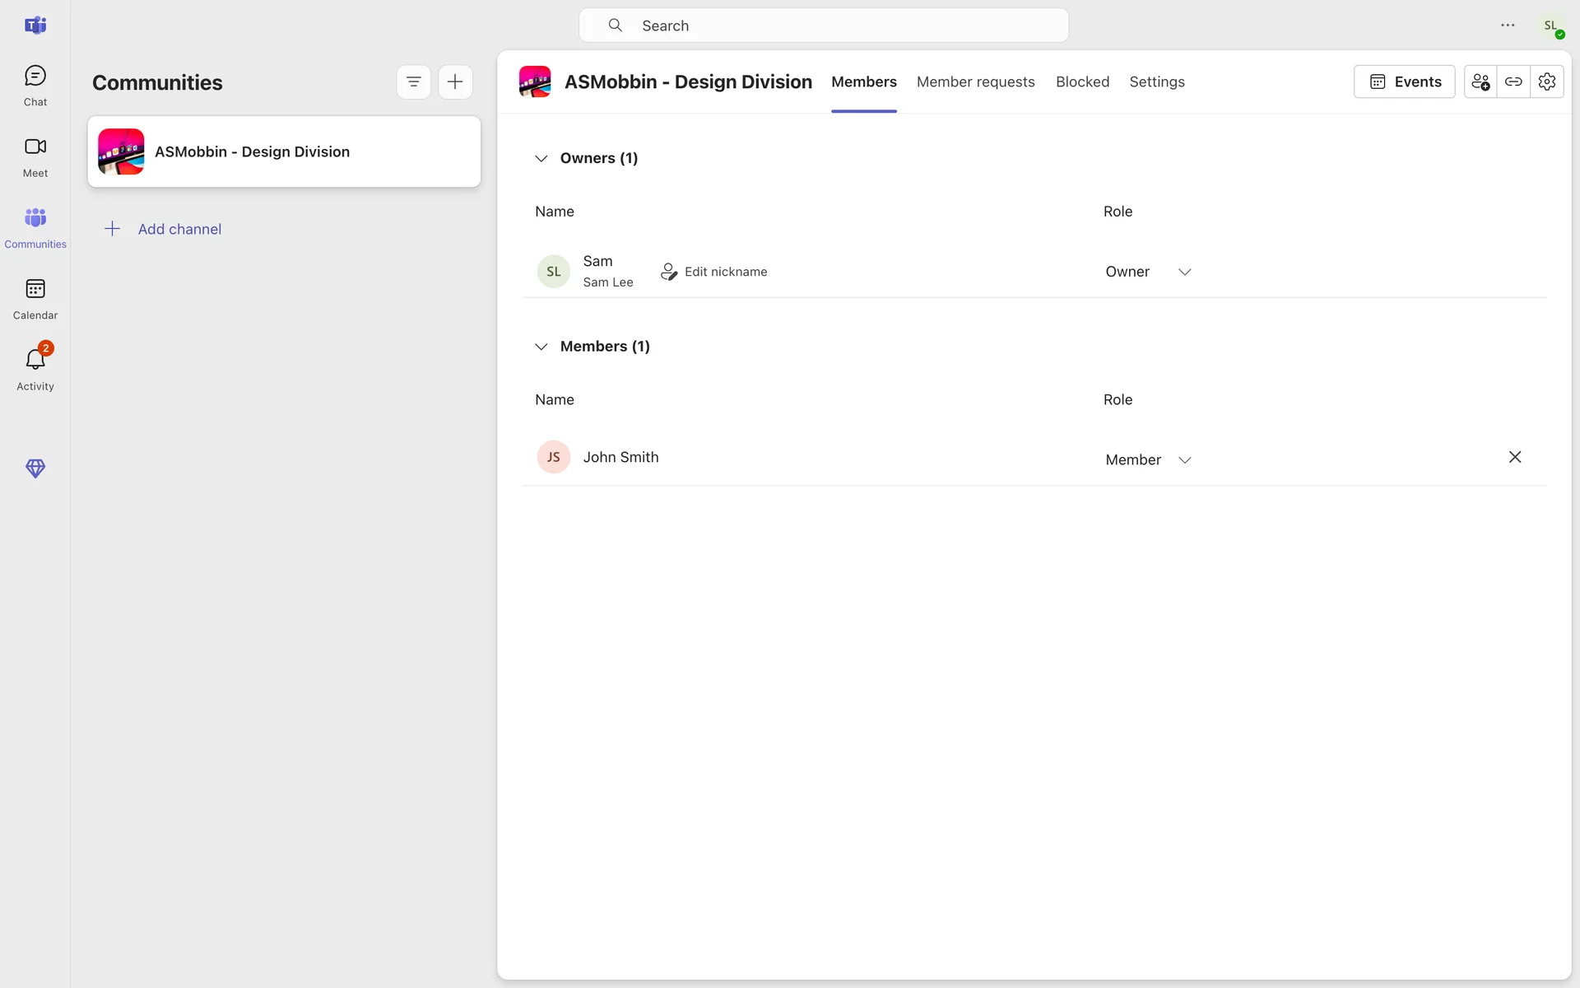The height and width of the screenshot is (988, 1580).
Task: Click the invite members icon
Action: [1480, 82]
